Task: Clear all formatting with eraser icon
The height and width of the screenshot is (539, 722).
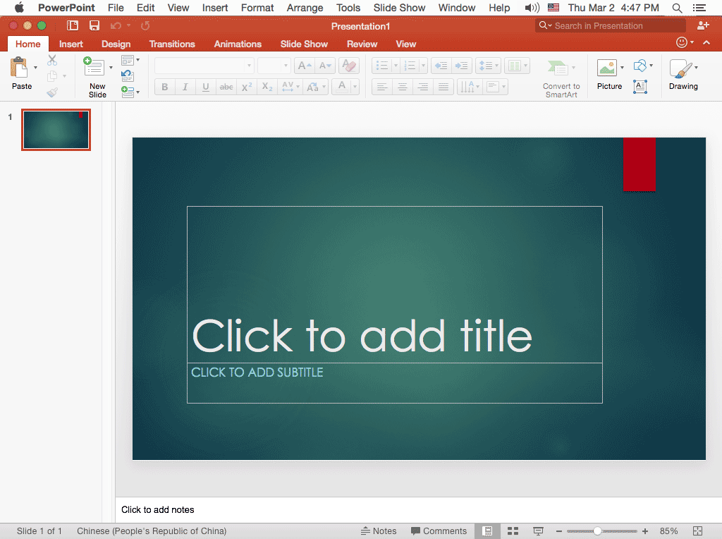Action: click(x=349, y=66)
